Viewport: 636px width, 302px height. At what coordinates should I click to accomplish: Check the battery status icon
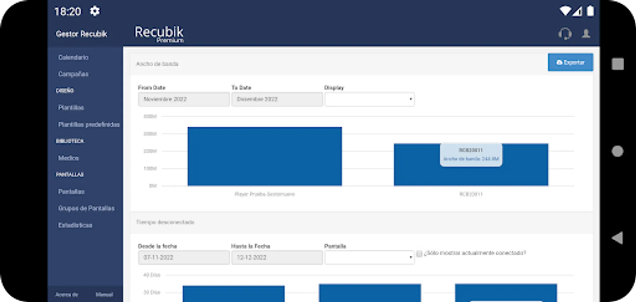(590, 11)
